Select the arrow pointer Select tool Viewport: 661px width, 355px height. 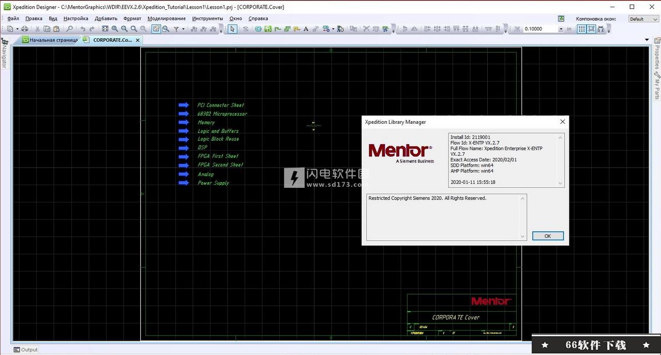(233, 29)
